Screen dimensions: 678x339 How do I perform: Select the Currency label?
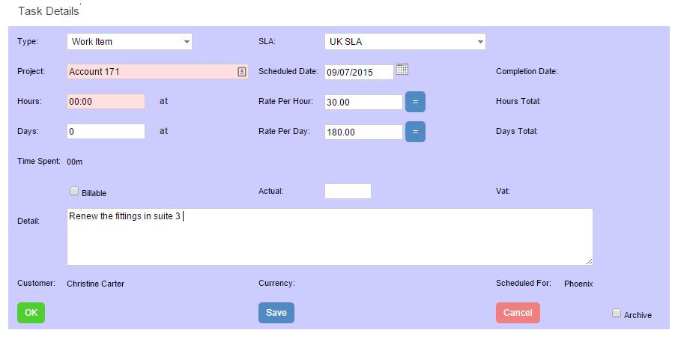[x=276, y=284]
